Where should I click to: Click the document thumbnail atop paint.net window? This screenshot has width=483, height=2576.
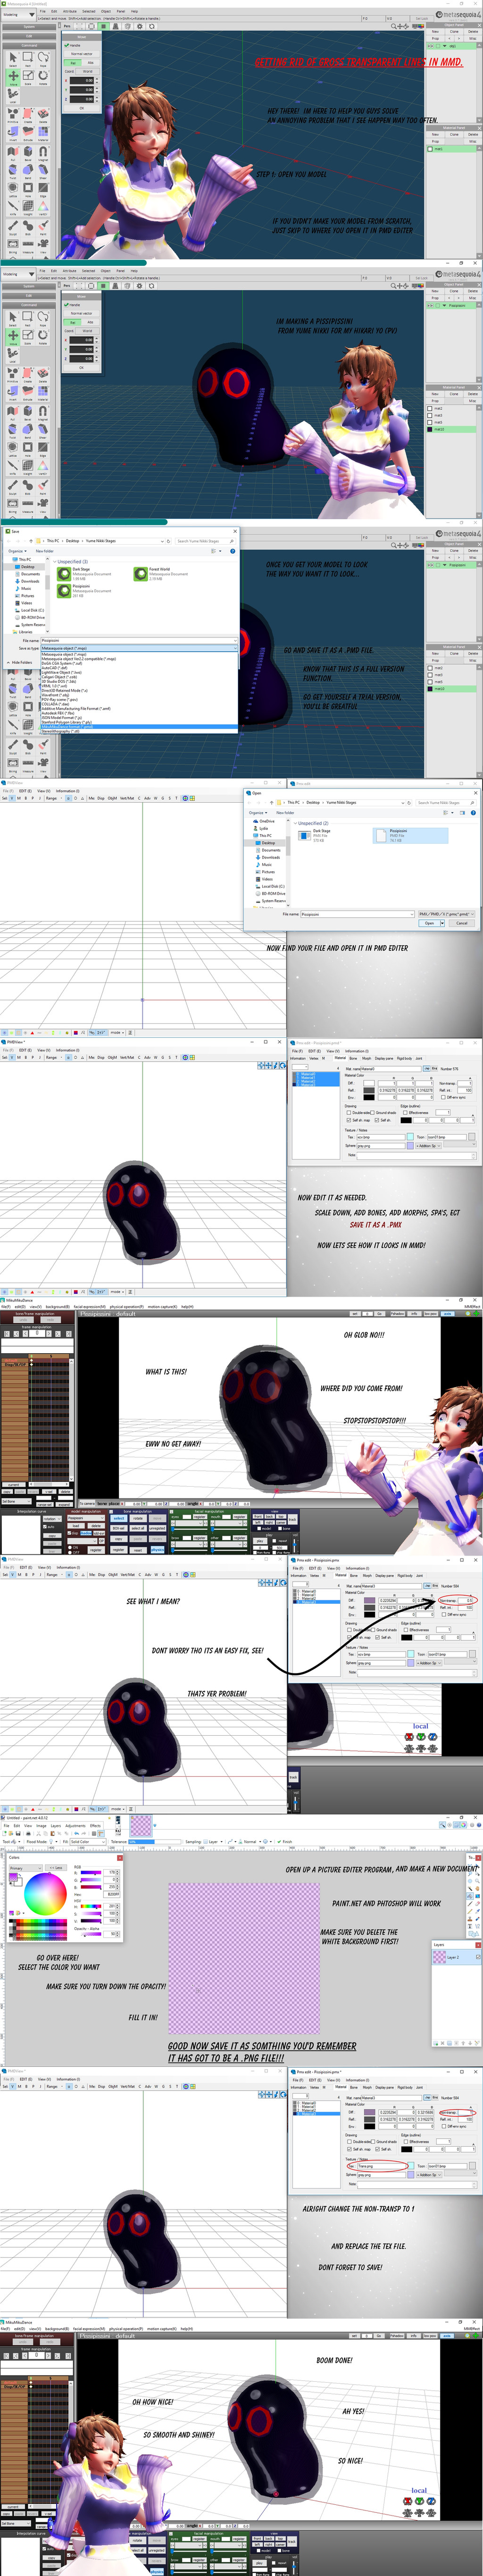(x=141, y=1825)
